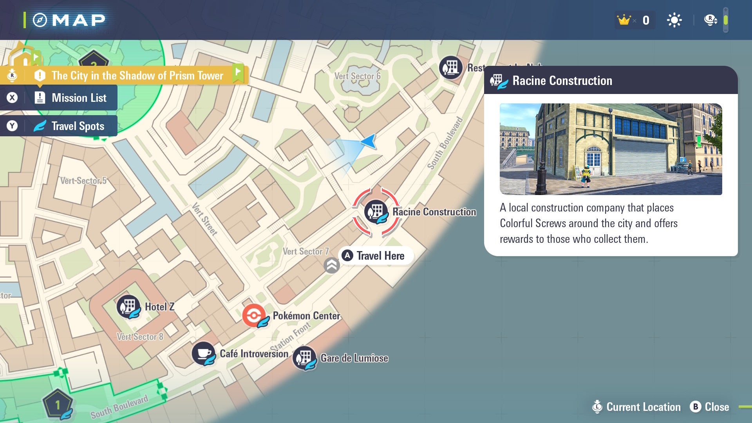
Task: Click the weather sun icon in the top bar
Action: pyautogui.click(x=674, y=20)
